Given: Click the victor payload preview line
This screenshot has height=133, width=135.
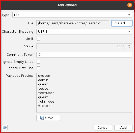Looking at the screenshot, I should click(x=44, y=106).
